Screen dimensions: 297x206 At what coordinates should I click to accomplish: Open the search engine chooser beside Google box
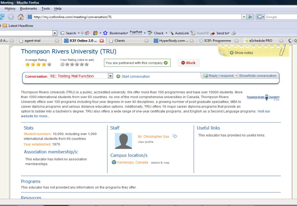point(260,17)
